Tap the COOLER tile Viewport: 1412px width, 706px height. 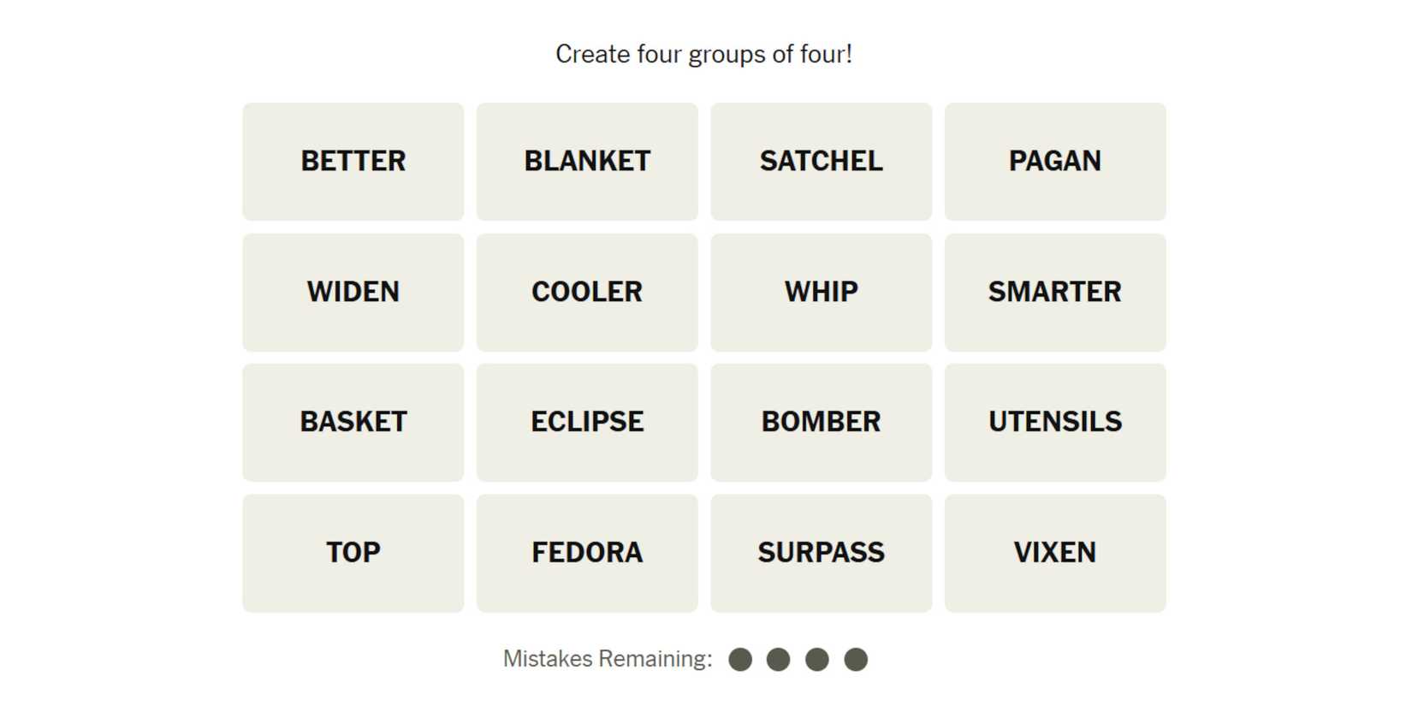587,292
